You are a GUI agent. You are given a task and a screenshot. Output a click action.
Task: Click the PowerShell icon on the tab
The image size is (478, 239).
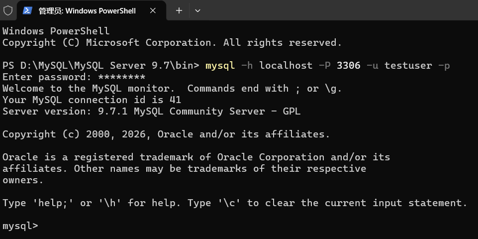click(x=27, y=10)
